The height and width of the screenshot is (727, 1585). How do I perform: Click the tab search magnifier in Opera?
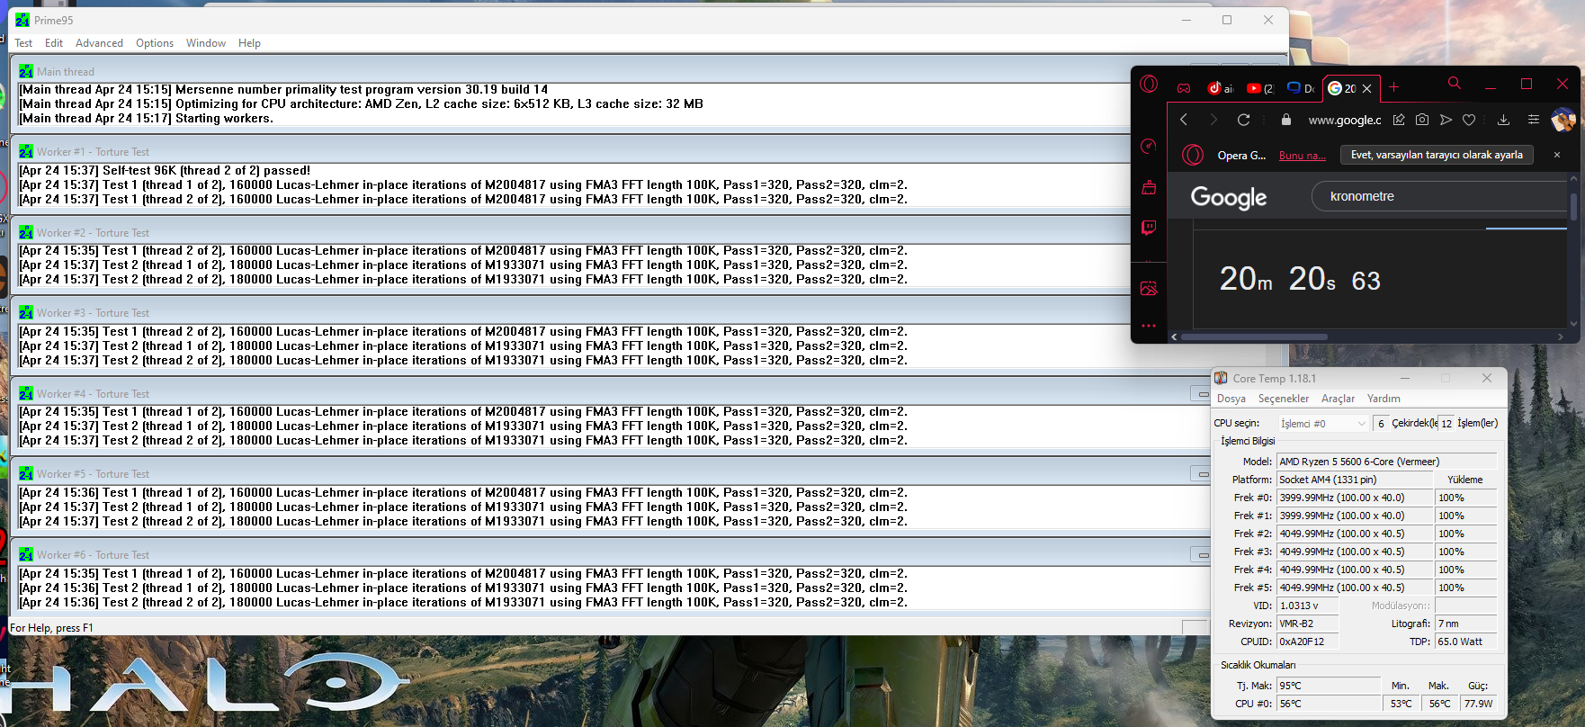coord(1454,84)
